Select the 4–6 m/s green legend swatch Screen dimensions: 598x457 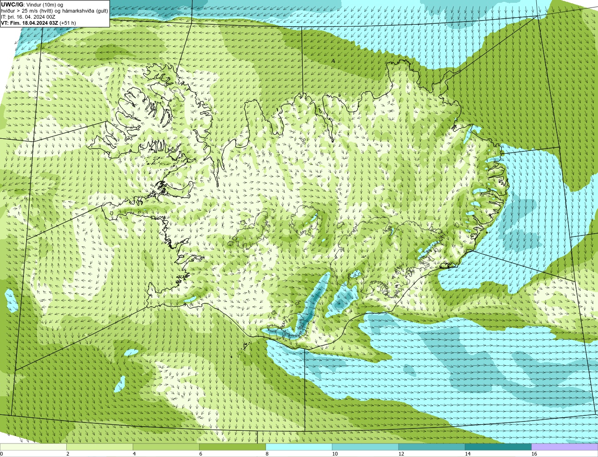coord(166,447)
